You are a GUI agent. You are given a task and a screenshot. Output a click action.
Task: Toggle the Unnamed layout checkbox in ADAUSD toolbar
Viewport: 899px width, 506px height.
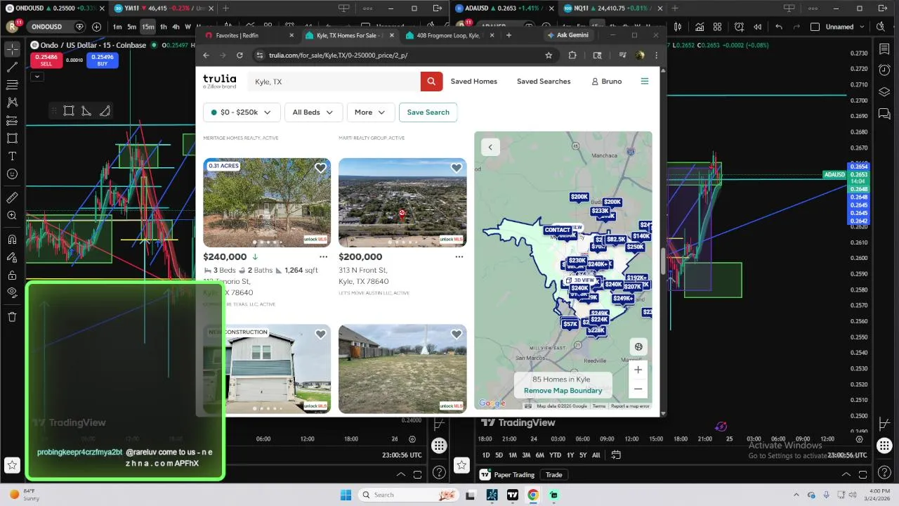click(x=815, y=27)
